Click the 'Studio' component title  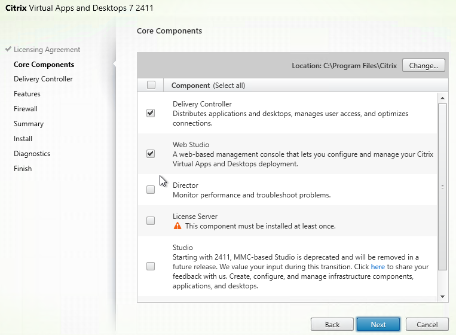click(183, 248)
